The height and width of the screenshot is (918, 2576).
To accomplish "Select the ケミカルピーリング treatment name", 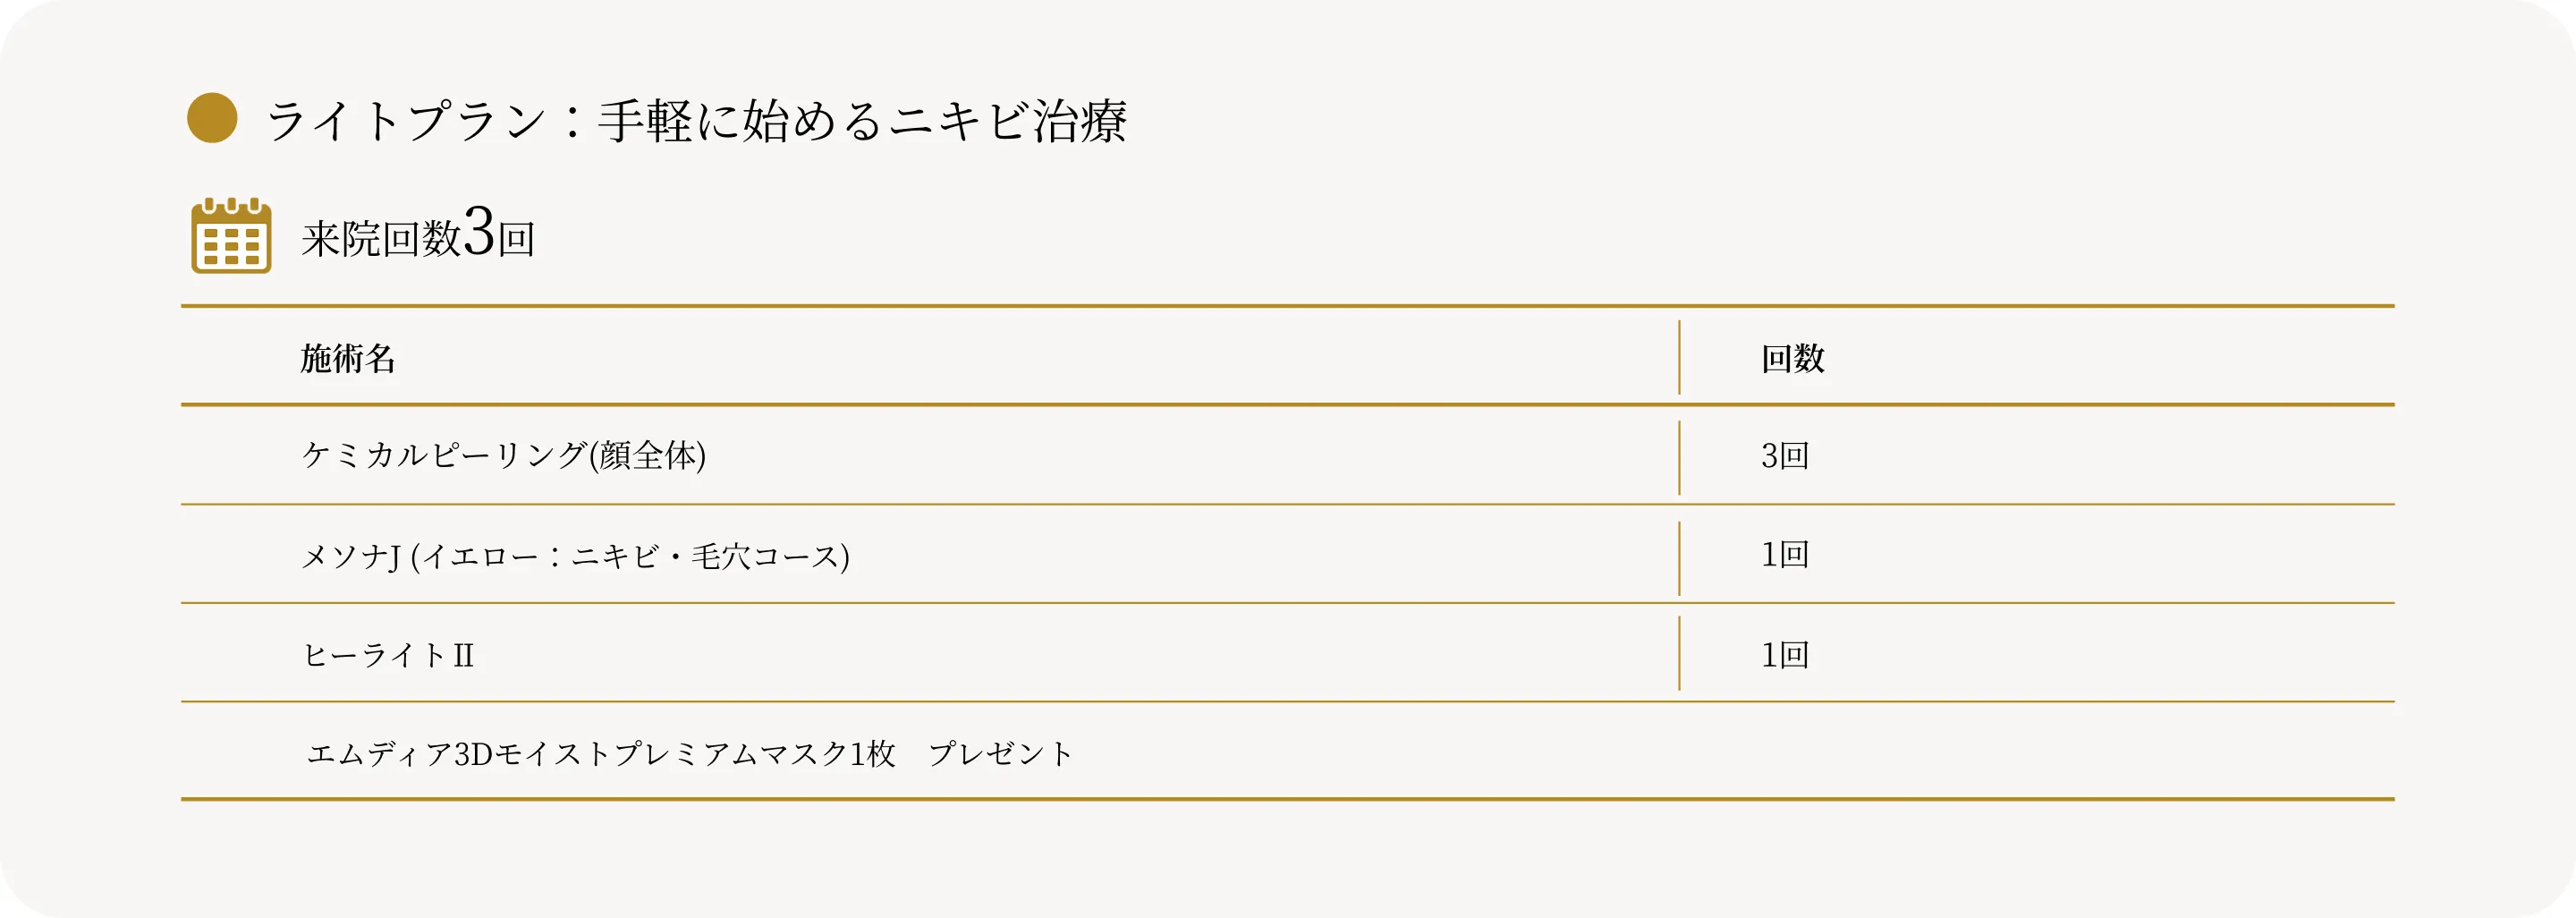I will (x=444, y=456).
